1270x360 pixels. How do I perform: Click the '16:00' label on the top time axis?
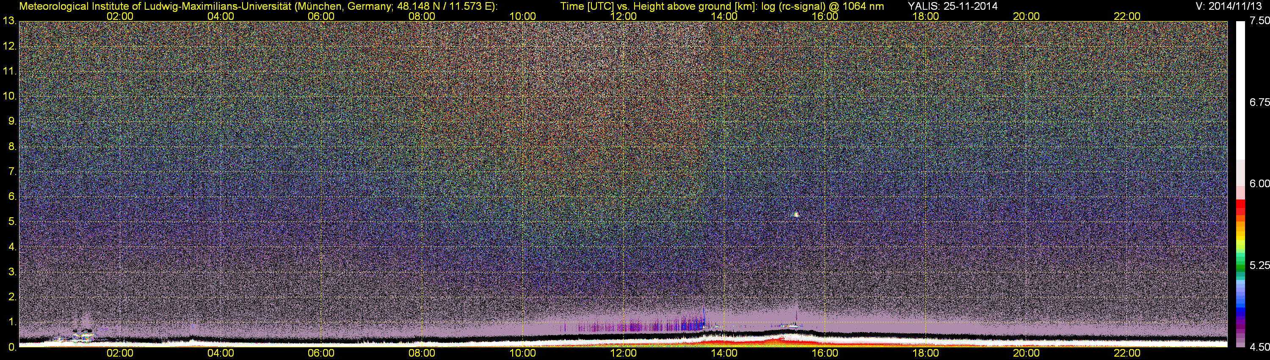(x=825, y=16)
